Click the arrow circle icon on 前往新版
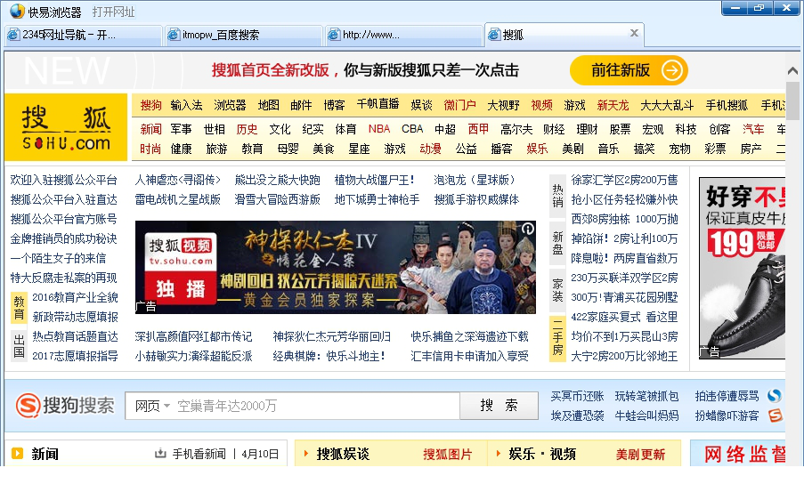Image resolution: width=804 pixels, height=484 pixels. pos(671,70)
